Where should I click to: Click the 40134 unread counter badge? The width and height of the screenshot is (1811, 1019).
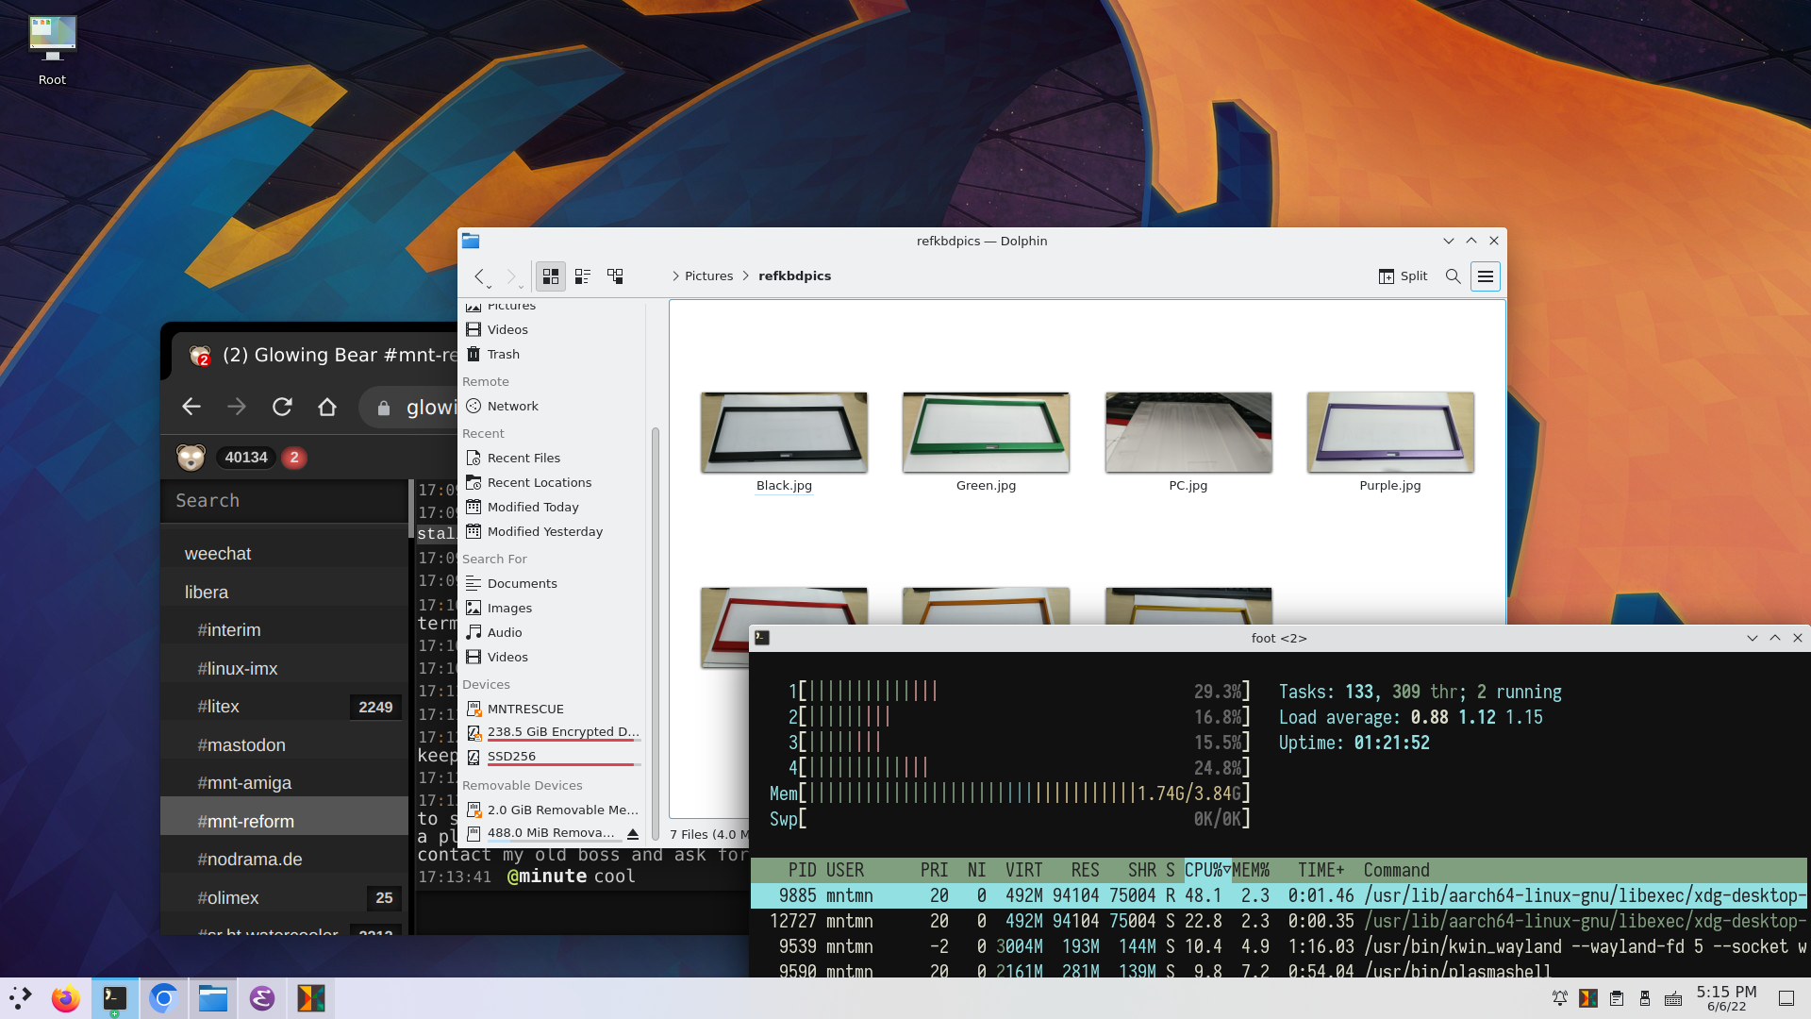click(x=246, y=458)
